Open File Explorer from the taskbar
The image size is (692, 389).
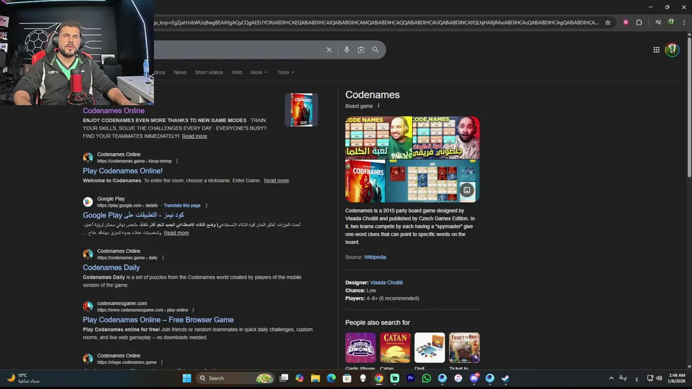[x=316, y=378]
